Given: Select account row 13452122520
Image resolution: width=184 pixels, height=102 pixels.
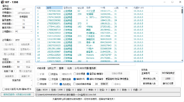Looking at the screenshot, I should (108, 55).
